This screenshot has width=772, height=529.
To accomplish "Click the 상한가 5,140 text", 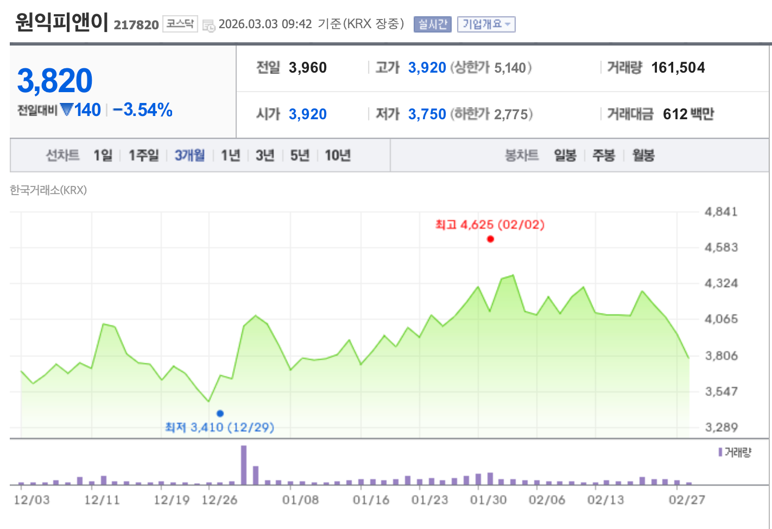I will [491, 68].
